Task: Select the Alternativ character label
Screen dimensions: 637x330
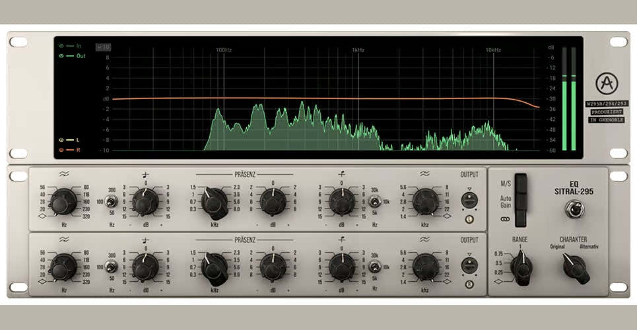Action: pos(589,247)
